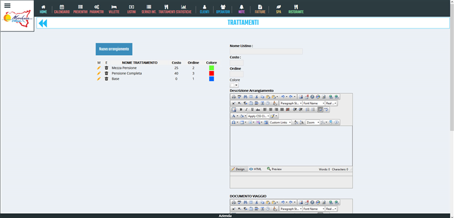Image resolution: width=454 pixels, height=218 pixels.
Task: Toggle Superscript in the Descrizione Arrangiamento editor
Action: click(234, 103)
